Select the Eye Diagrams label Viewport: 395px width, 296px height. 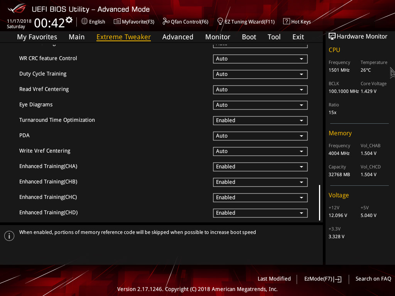36,105
